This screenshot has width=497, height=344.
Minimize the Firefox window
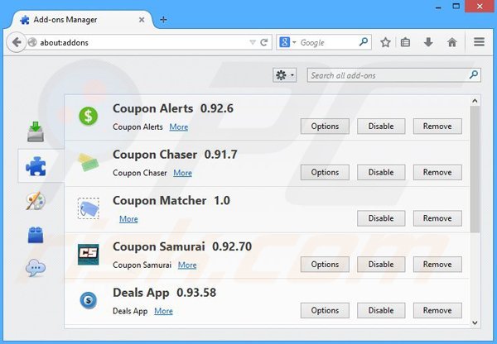(x=439, y=7)
